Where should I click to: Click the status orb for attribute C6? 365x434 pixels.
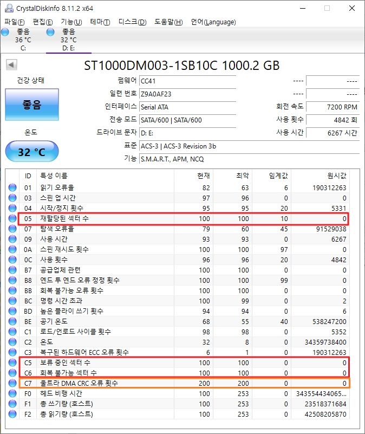tap(12, 373)
